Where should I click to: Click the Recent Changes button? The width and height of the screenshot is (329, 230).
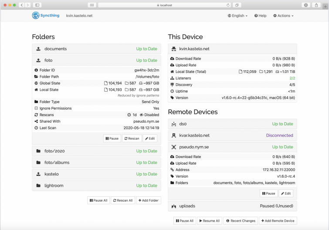coord(241,221)
